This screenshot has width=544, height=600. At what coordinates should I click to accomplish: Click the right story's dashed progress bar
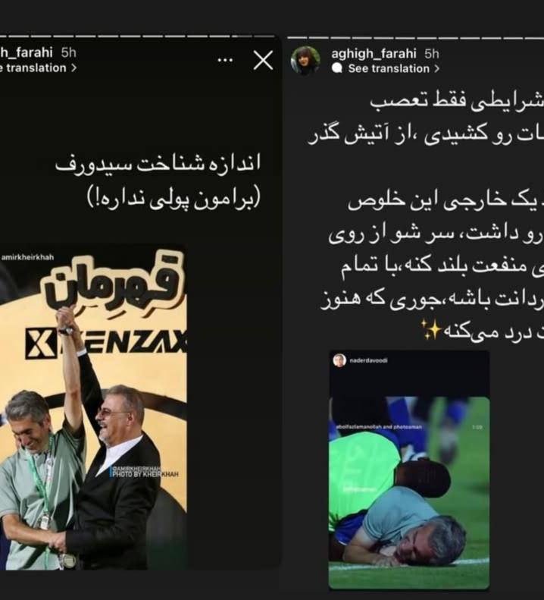click(415, 37)
